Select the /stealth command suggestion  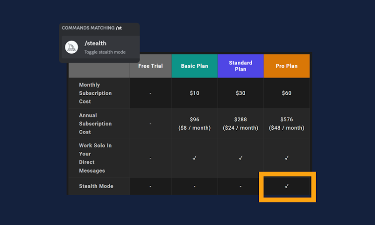point(100,47)
